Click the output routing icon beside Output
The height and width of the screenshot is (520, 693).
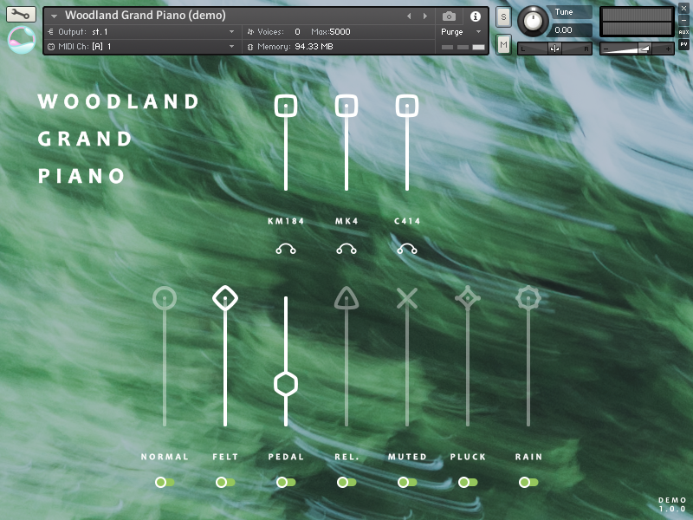50,31
